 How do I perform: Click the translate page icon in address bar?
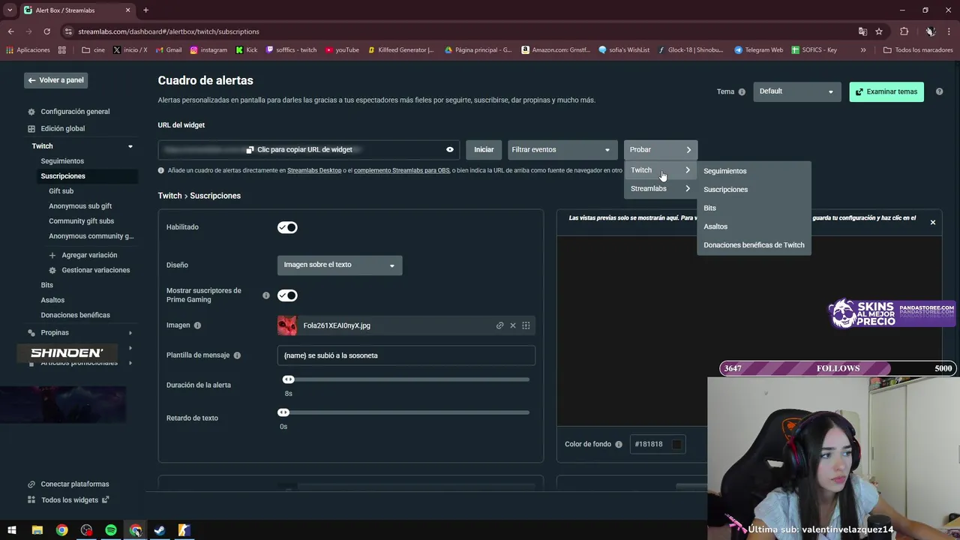pyautogui.click(x=862, y=31)
